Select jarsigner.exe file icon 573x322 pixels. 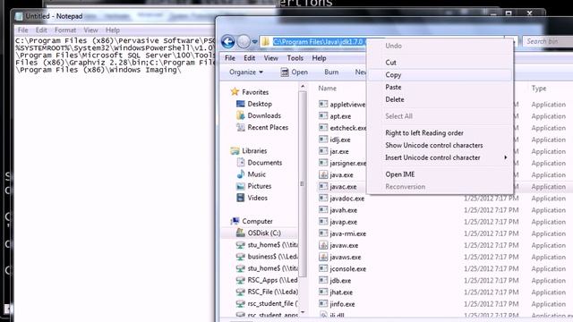323,163
